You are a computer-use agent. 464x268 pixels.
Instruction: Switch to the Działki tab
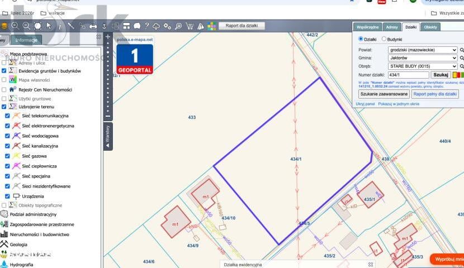click(411, 27)
